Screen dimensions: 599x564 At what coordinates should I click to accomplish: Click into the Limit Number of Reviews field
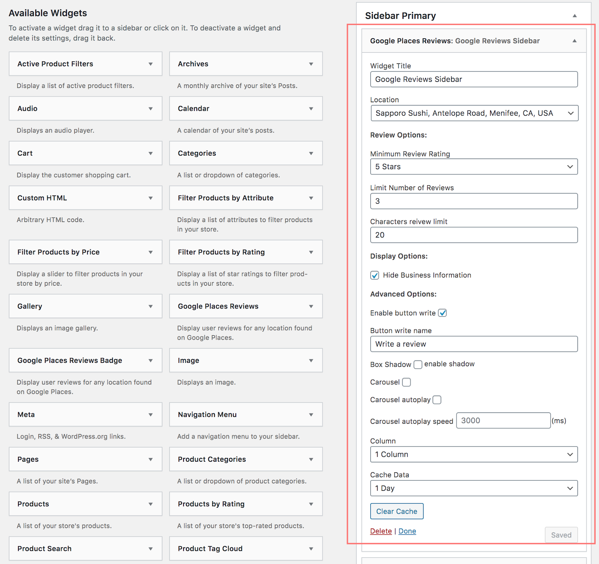click(x=474, y=201)
